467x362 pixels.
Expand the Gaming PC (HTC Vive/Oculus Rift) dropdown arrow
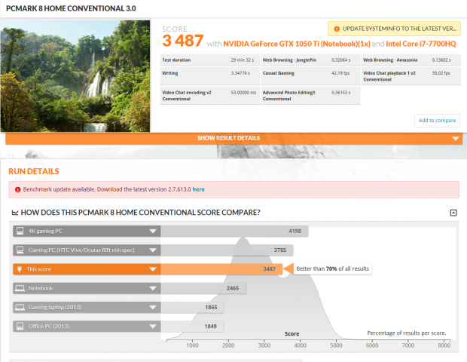pyautogui.click(x=153, y=250)
